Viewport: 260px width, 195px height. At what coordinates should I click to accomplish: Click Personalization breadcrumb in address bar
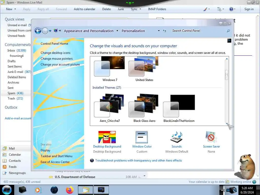click(133, 31)
